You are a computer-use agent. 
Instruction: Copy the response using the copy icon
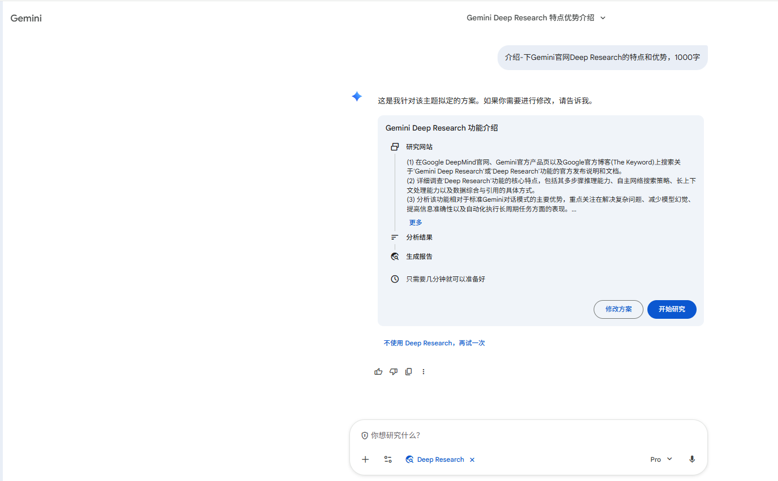coord(408,371)
